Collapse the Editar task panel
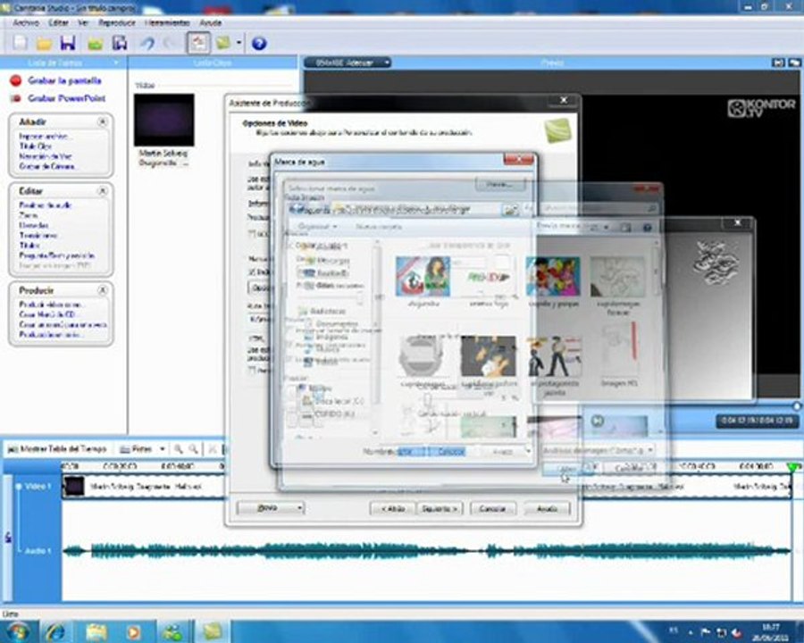 pyautogui.click(x=103, y=191)
